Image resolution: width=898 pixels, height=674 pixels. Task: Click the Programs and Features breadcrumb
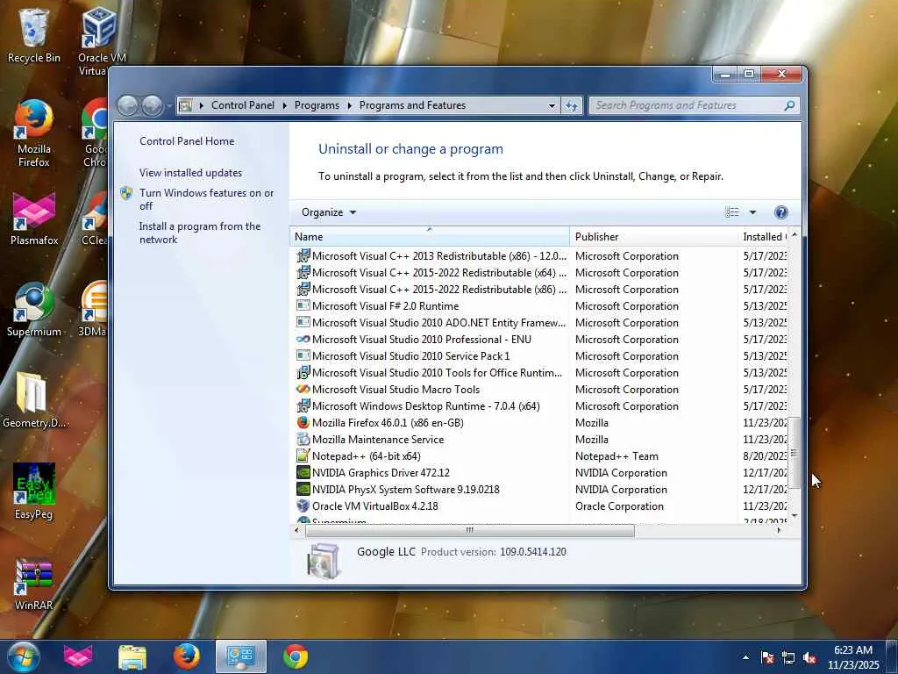(x=412, y=105)
